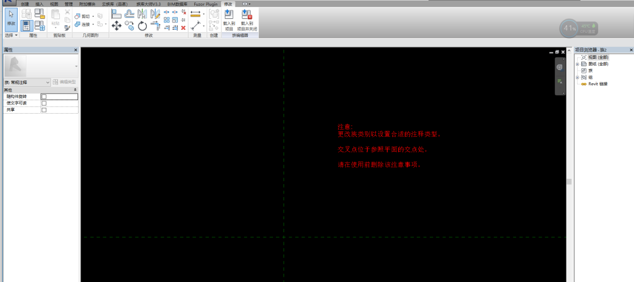The height and width of the screenshot is (282, 634).
Task: Switch to the 视图 ribbon tab
Action: click(x=54, y=4)
